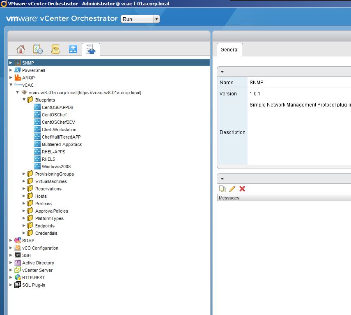The height and width of the screenshot is (315, 351).
Task: Expand the HTTP-REST node
Action: (x=11, y=277)
